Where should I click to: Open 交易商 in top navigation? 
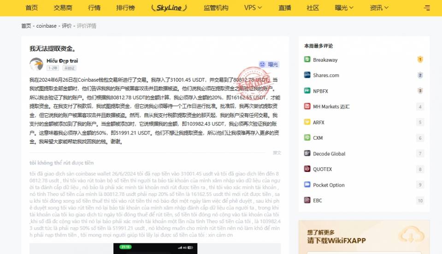point(63,8)
